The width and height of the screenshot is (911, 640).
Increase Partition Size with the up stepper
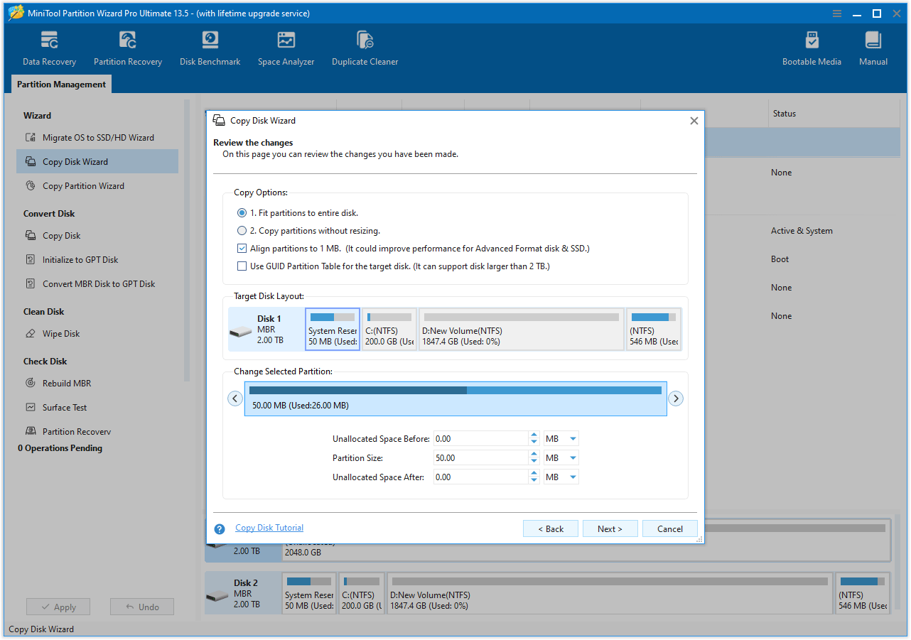click(x=534, y=454)
